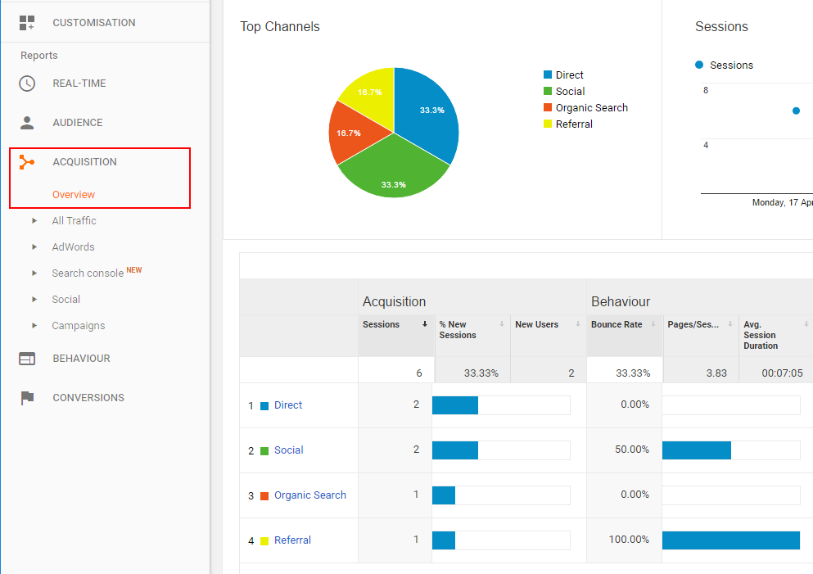Click the Behaviour window icon
This screenshot has width=813, height=574.
(27, 359)
